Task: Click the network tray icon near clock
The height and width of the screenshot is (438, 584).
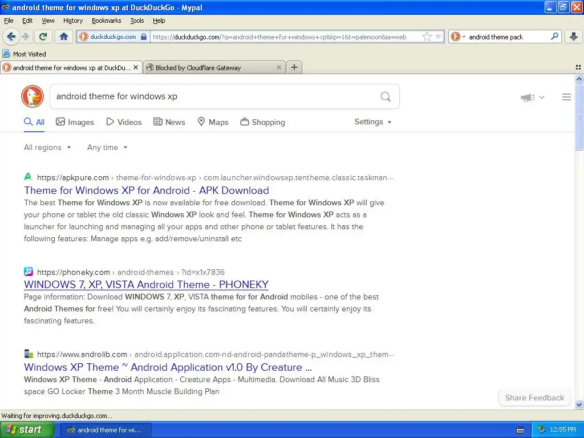Action: (541, 430)
